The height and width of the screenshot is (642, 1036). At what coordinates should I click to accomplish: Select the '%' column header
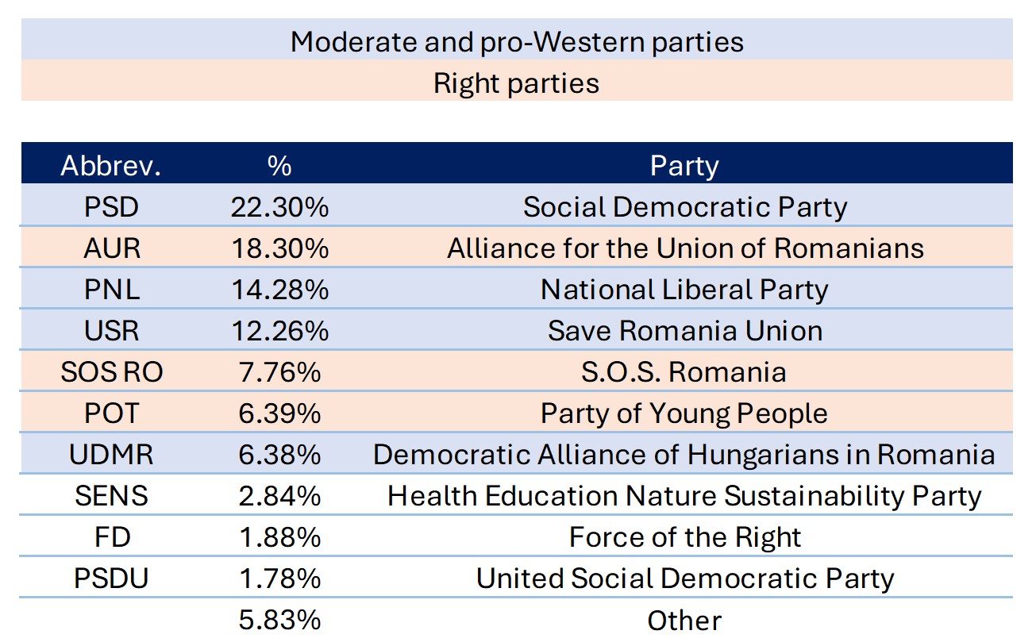pyautogui.click(x=279, y=166)
